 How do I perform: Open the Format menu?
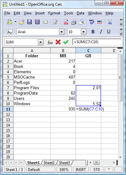click(x=54, y=13)
